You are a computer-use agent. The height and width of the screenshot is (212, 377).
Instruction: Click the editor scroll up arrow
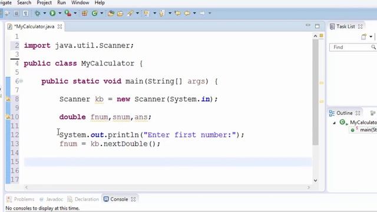(316, 36)
